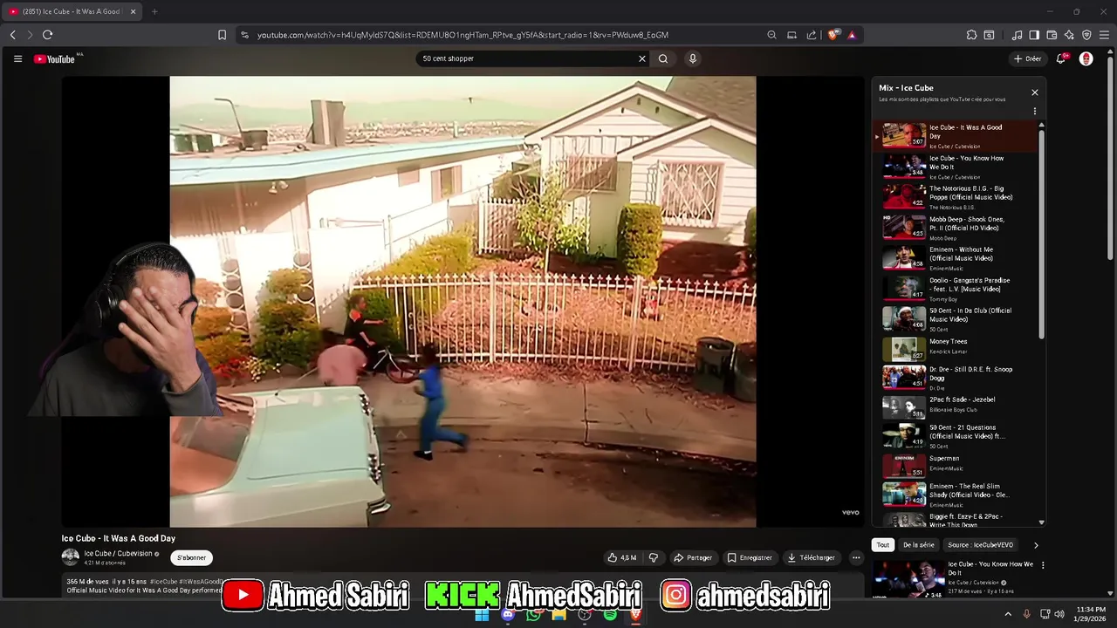
Task: Play Dr. Dre - Still D.R.E.
Action: [956, 378]
